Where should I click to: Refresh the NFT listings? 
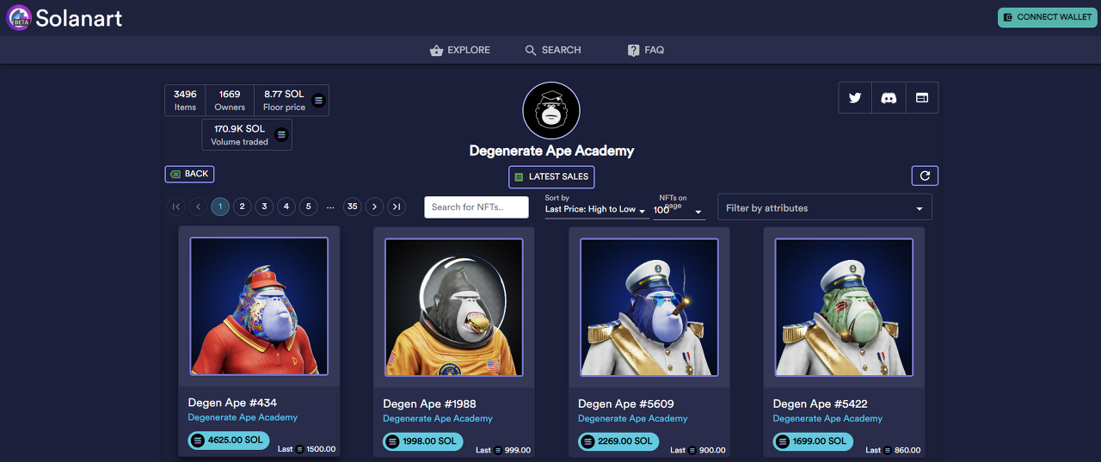click(925, 176)
